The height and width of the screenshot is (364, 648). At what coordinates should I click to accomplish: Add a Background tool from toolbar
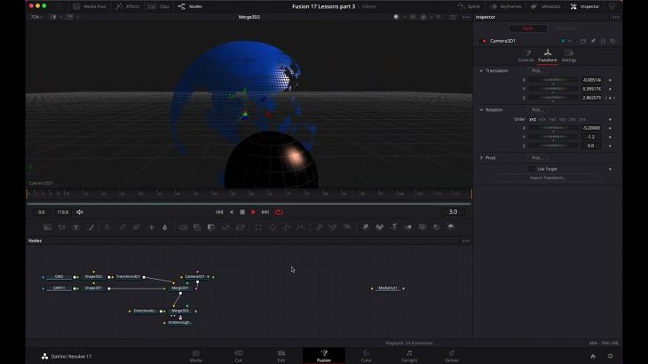48,227
